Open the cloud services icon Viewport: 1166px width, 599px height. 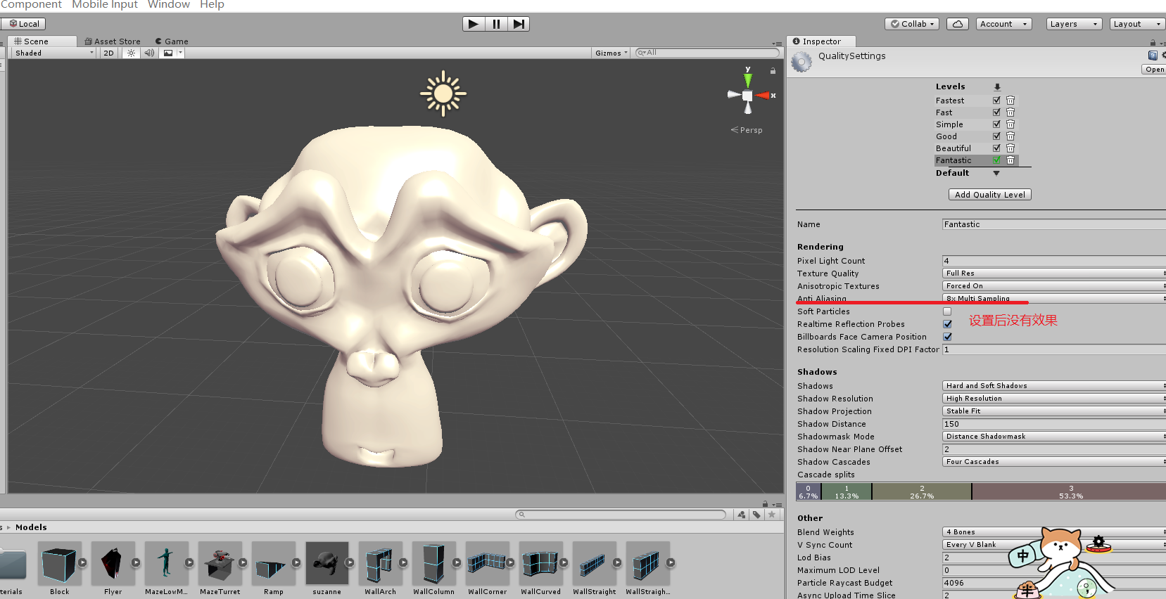pos(957,24)
